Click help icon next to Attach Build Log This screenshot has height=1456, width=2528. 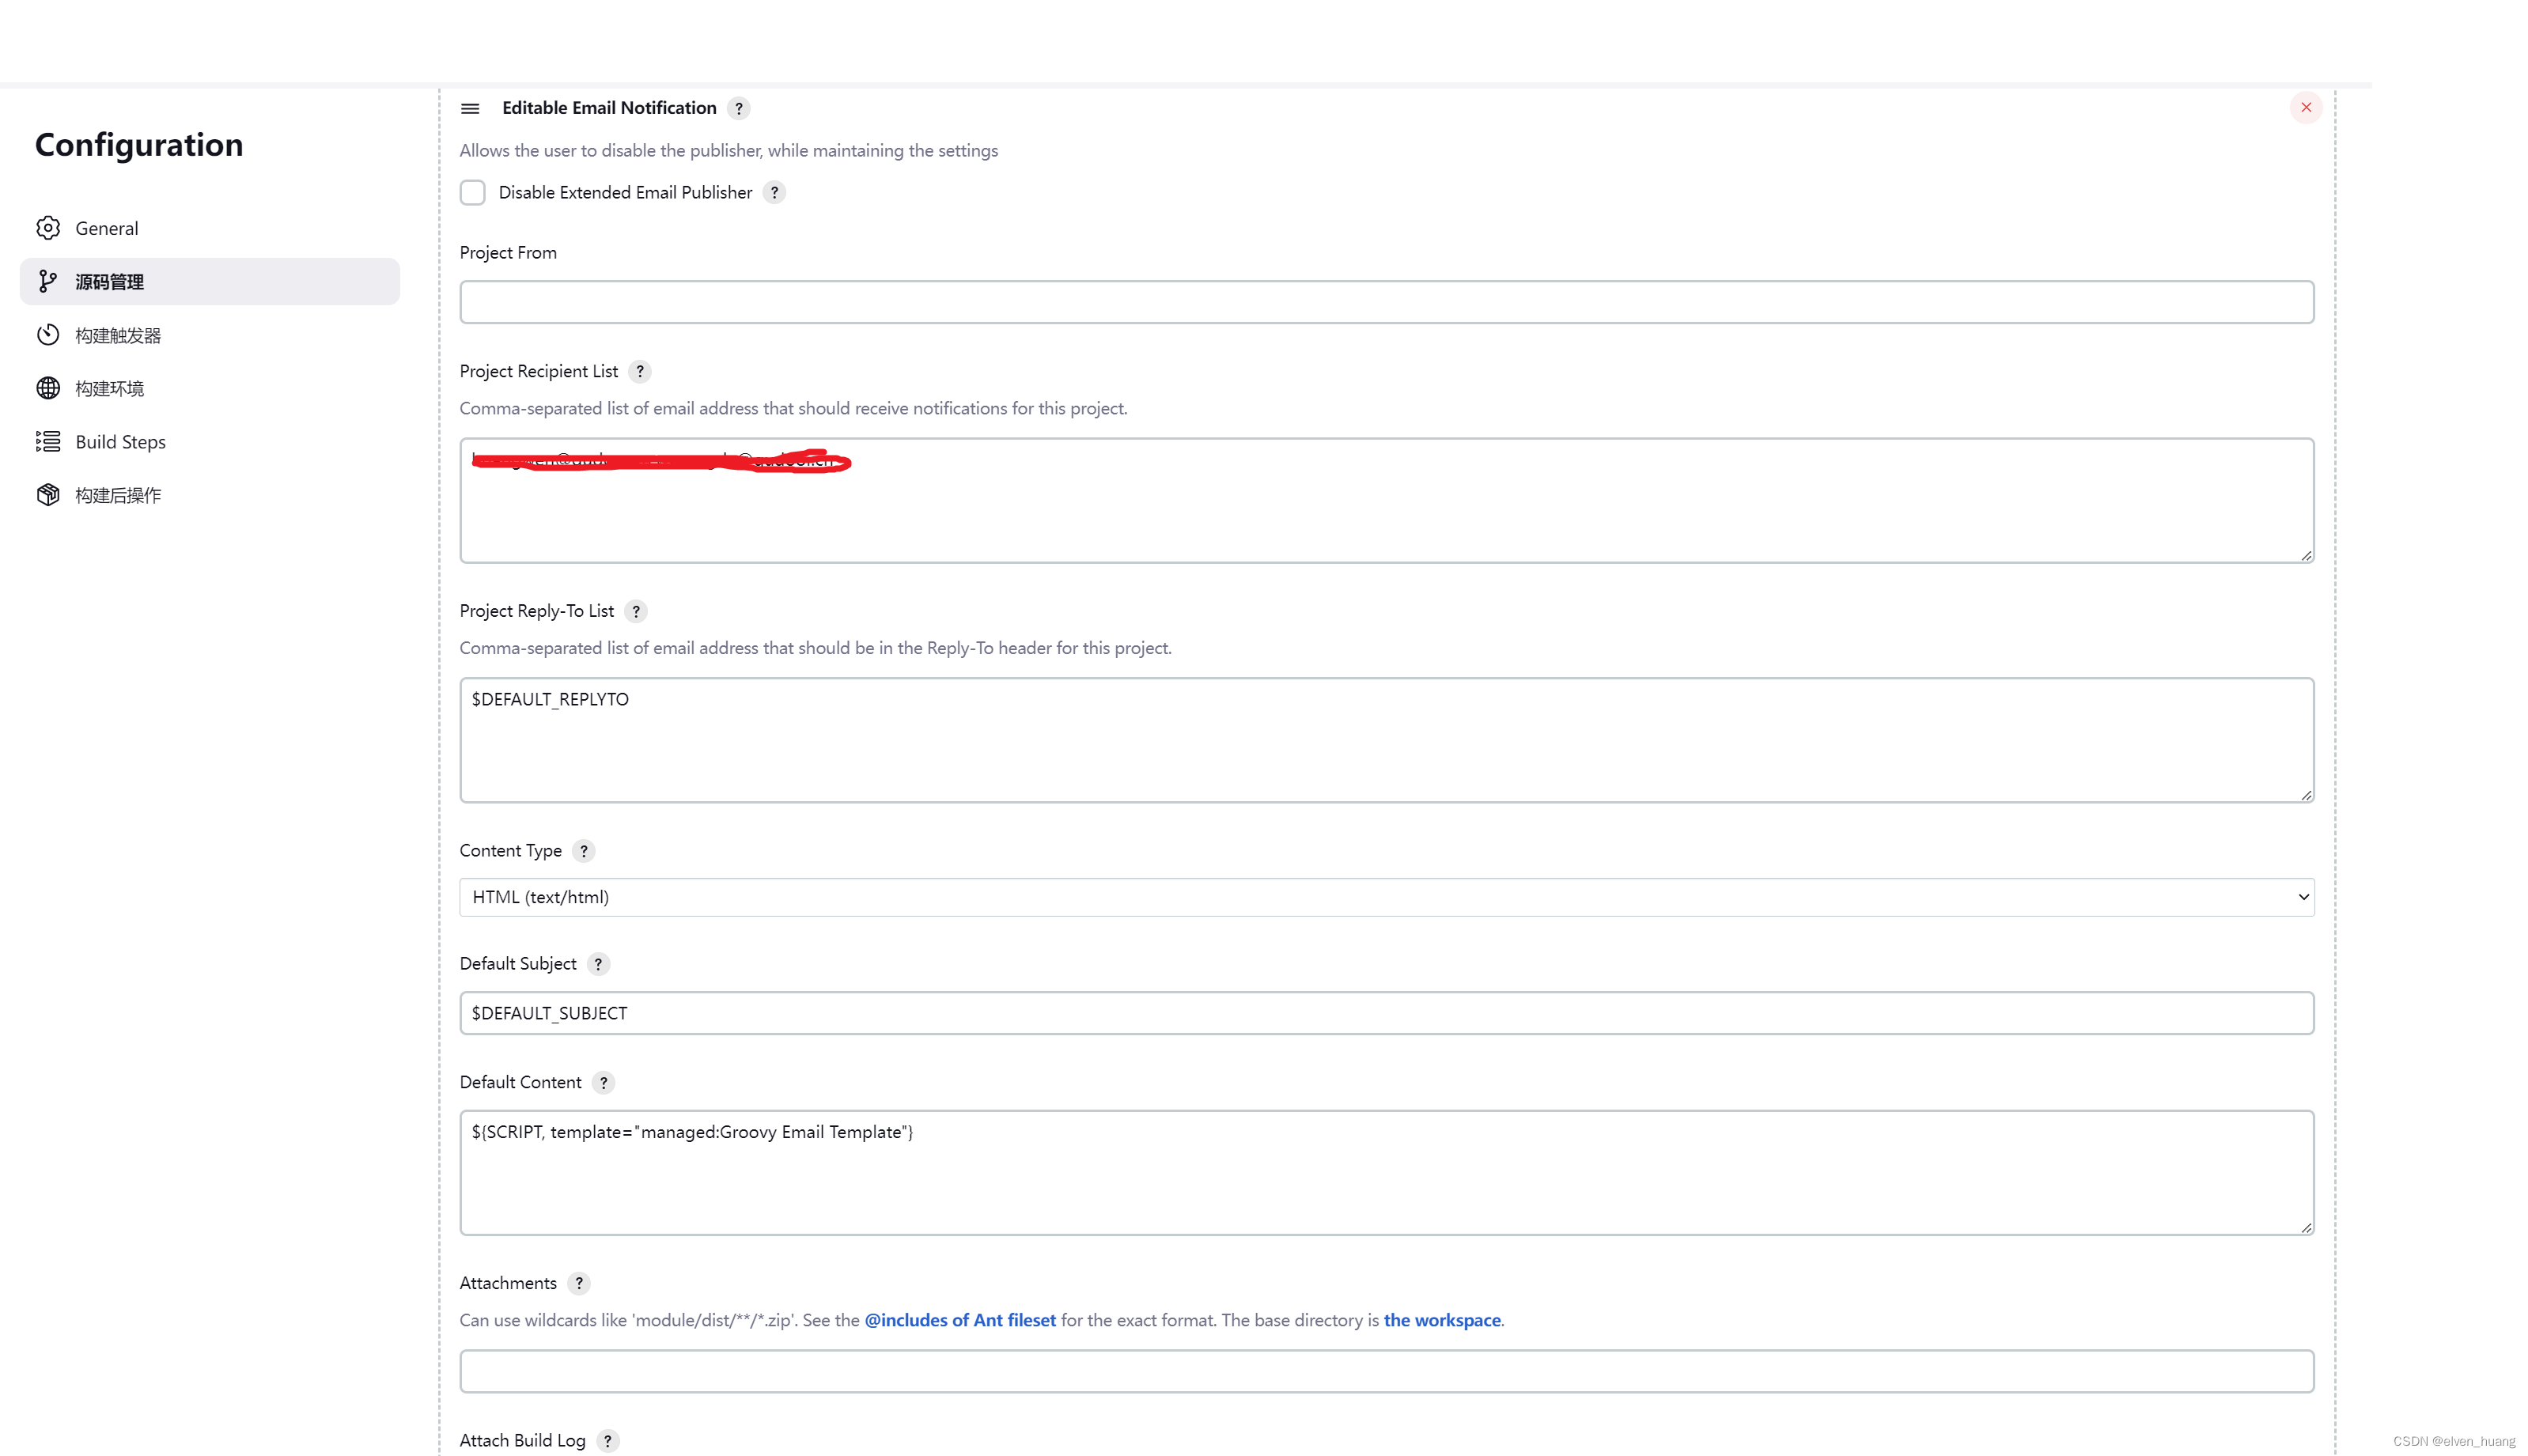tap(608, 1440)
